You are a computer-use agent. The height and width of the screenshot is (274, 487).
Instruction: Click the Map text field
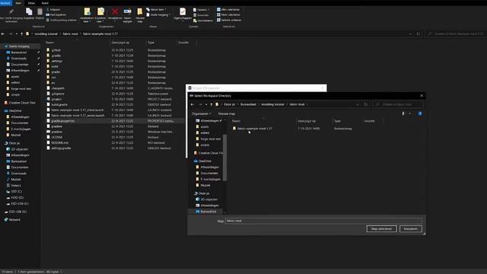pos(323,221)
